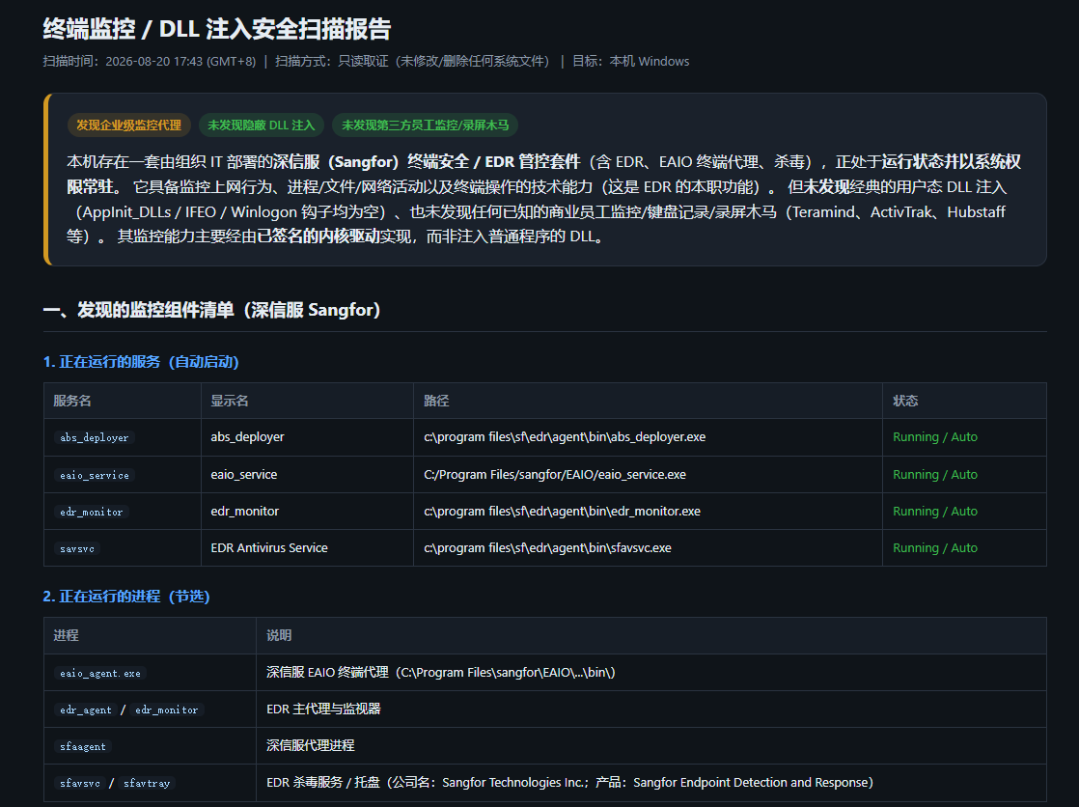Click the abs_deployer display name cell
The image size is (1079, 807).
(x=248, y=436)
